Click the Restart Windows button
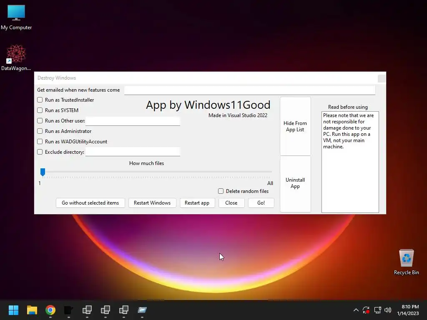This screenshot has width=427, height=320. pyautogui.click(x=152, y=203)
